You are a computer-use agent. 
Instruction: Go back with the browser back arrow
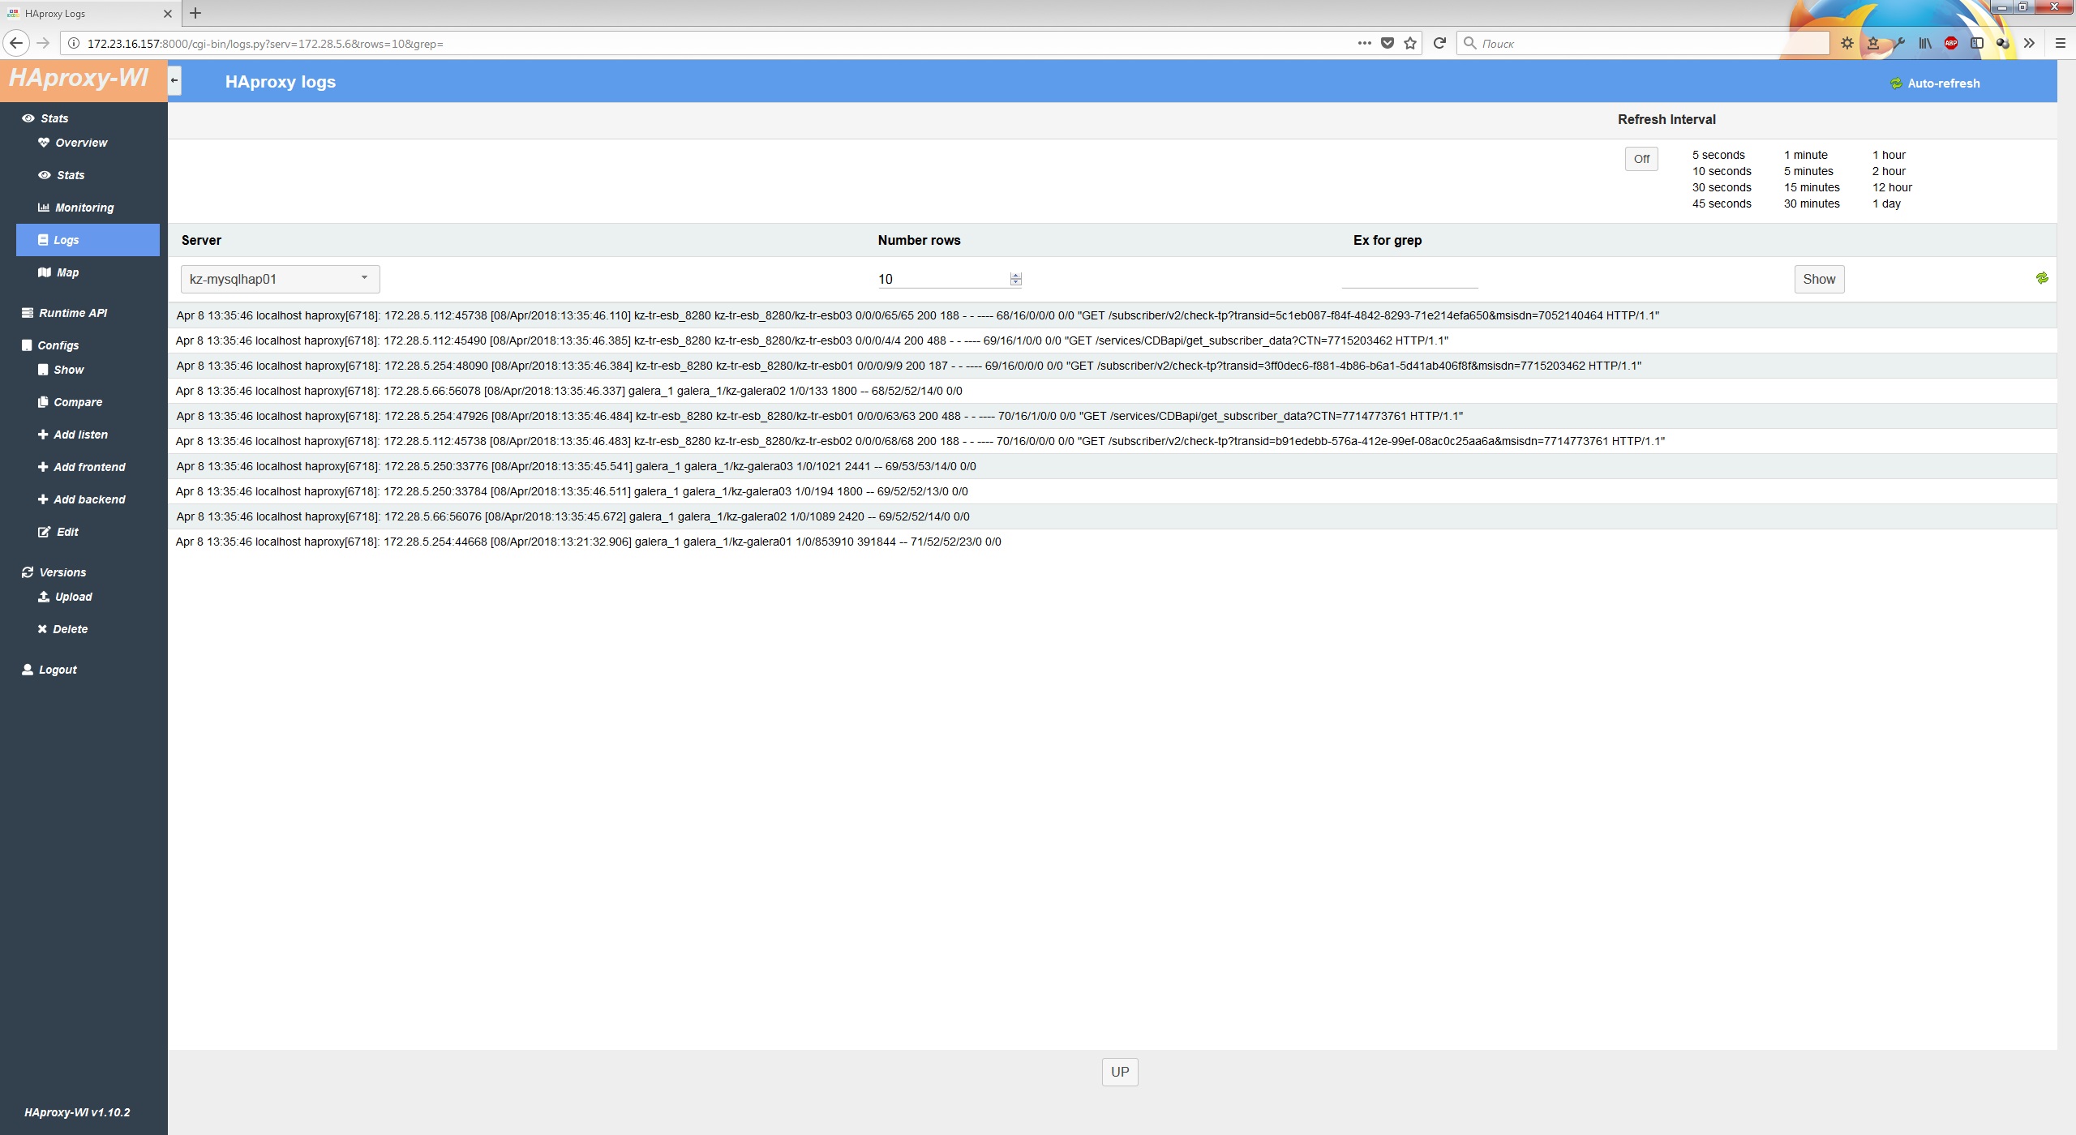click(15, 43)
